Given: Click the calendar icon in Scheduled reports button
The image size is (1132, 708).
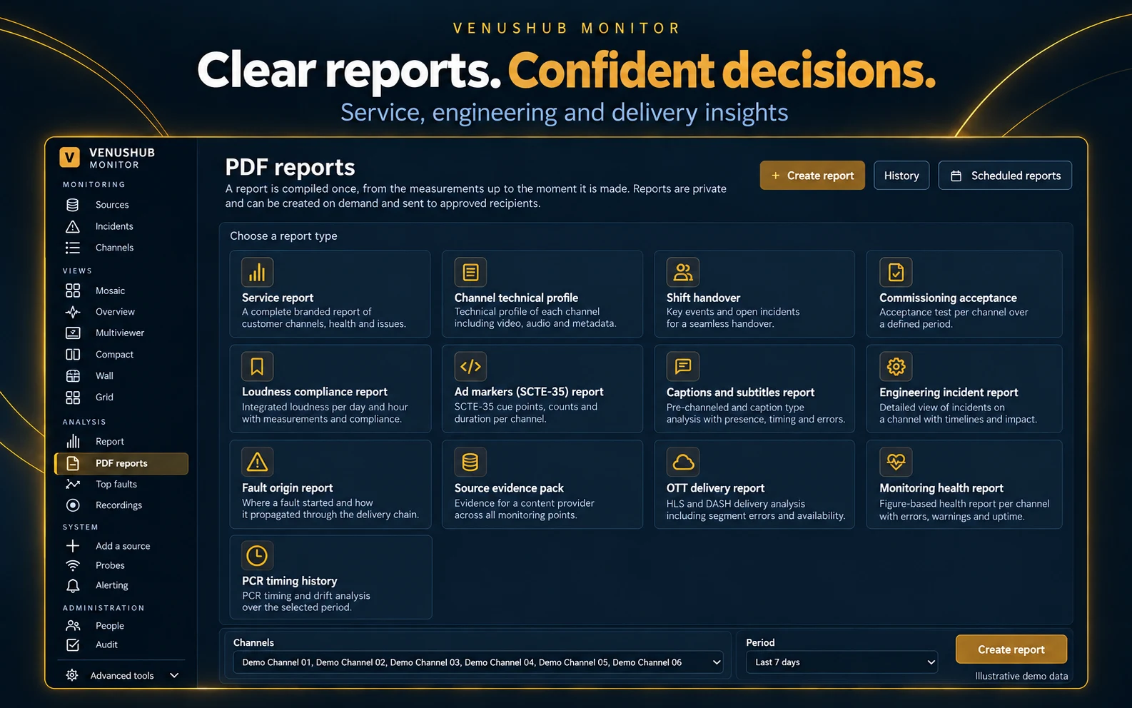Looking at the screenshot, I should click(x=956, y=176).
